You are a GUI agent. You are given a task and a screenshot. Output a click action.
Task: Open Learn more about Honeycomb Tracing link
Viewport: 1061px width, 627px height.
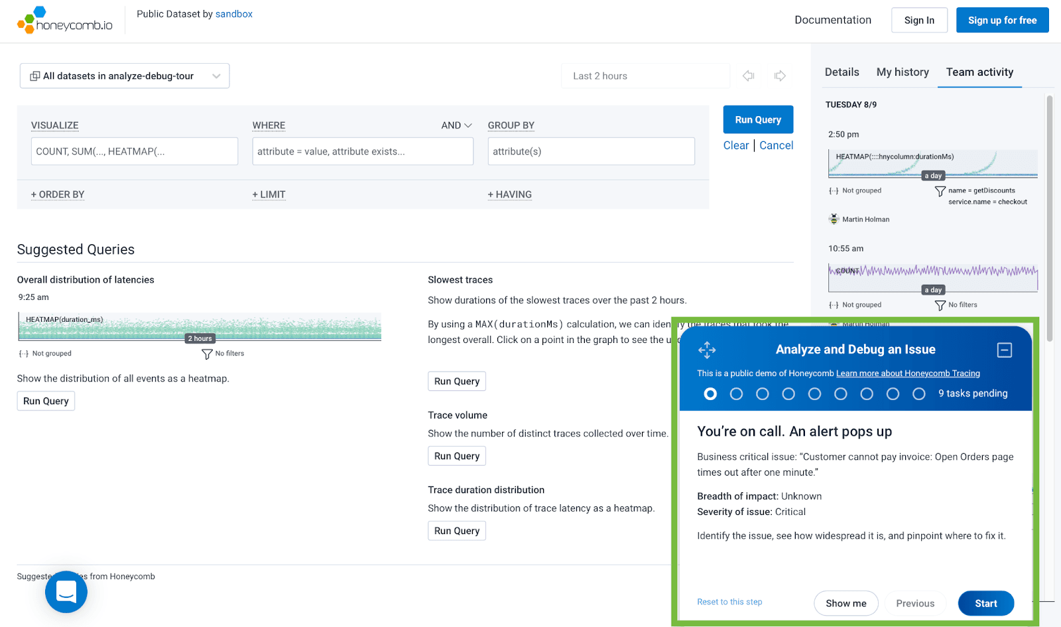click(x=908, y=374)
